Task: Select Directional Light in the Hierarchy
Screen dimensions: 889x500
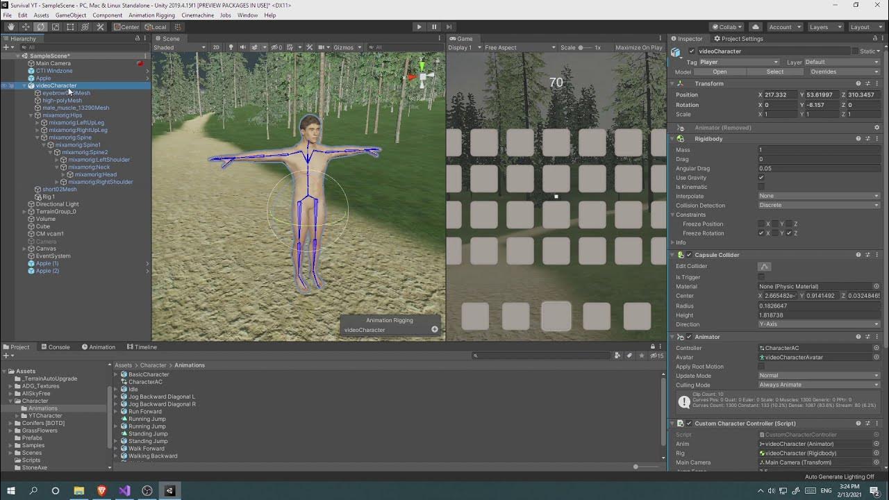Action: 58,204
